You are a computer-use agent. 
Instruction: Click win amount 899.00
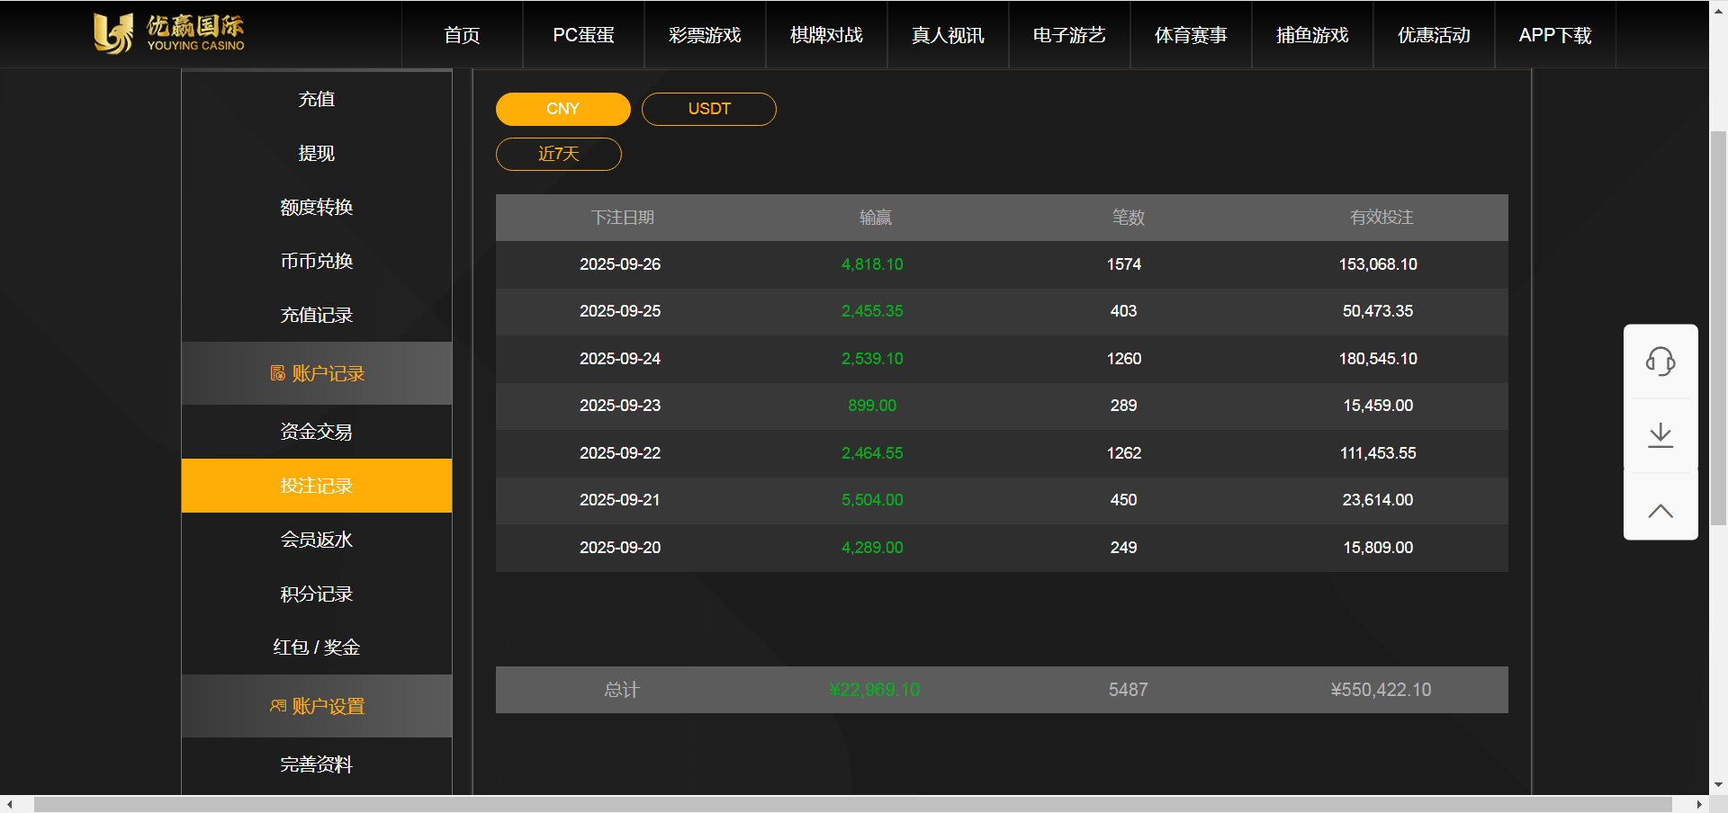point(872,406)
